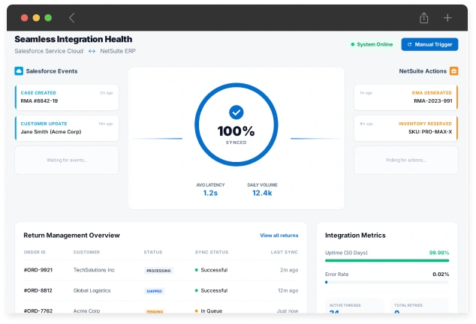
Task: Click the LAST SYNC column header
Action: pyautogui.click(x=285, y=252)
